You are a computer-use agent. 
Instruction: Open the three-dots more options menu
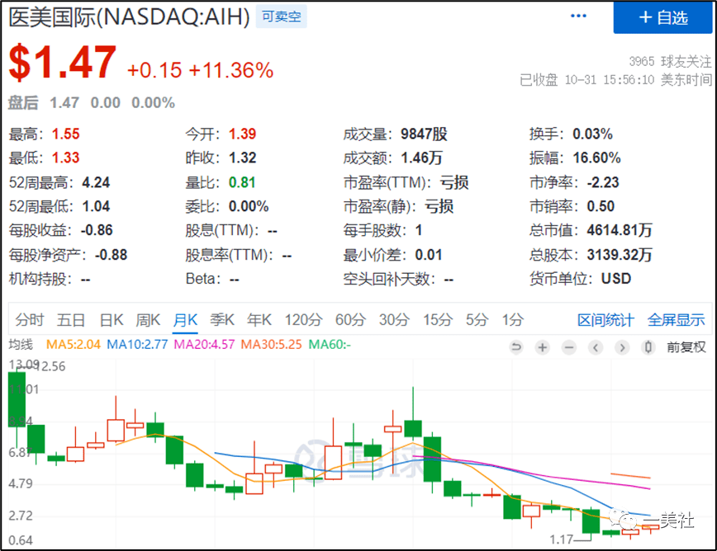[x=581, y=16]
